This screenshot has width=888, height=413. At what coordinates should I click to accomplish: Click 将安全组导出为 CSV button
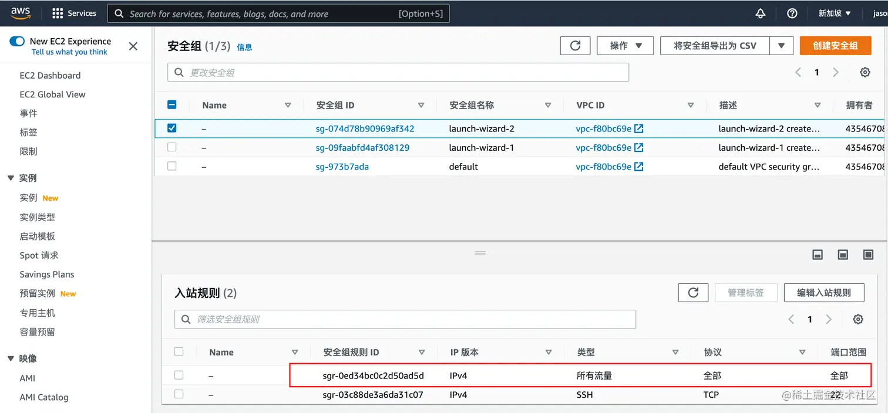coord(715,45)
